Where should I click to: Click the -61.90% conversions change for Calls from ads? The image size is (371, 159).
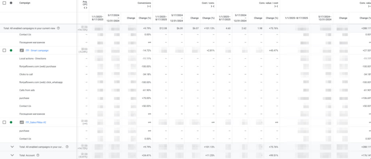point(147,90)
